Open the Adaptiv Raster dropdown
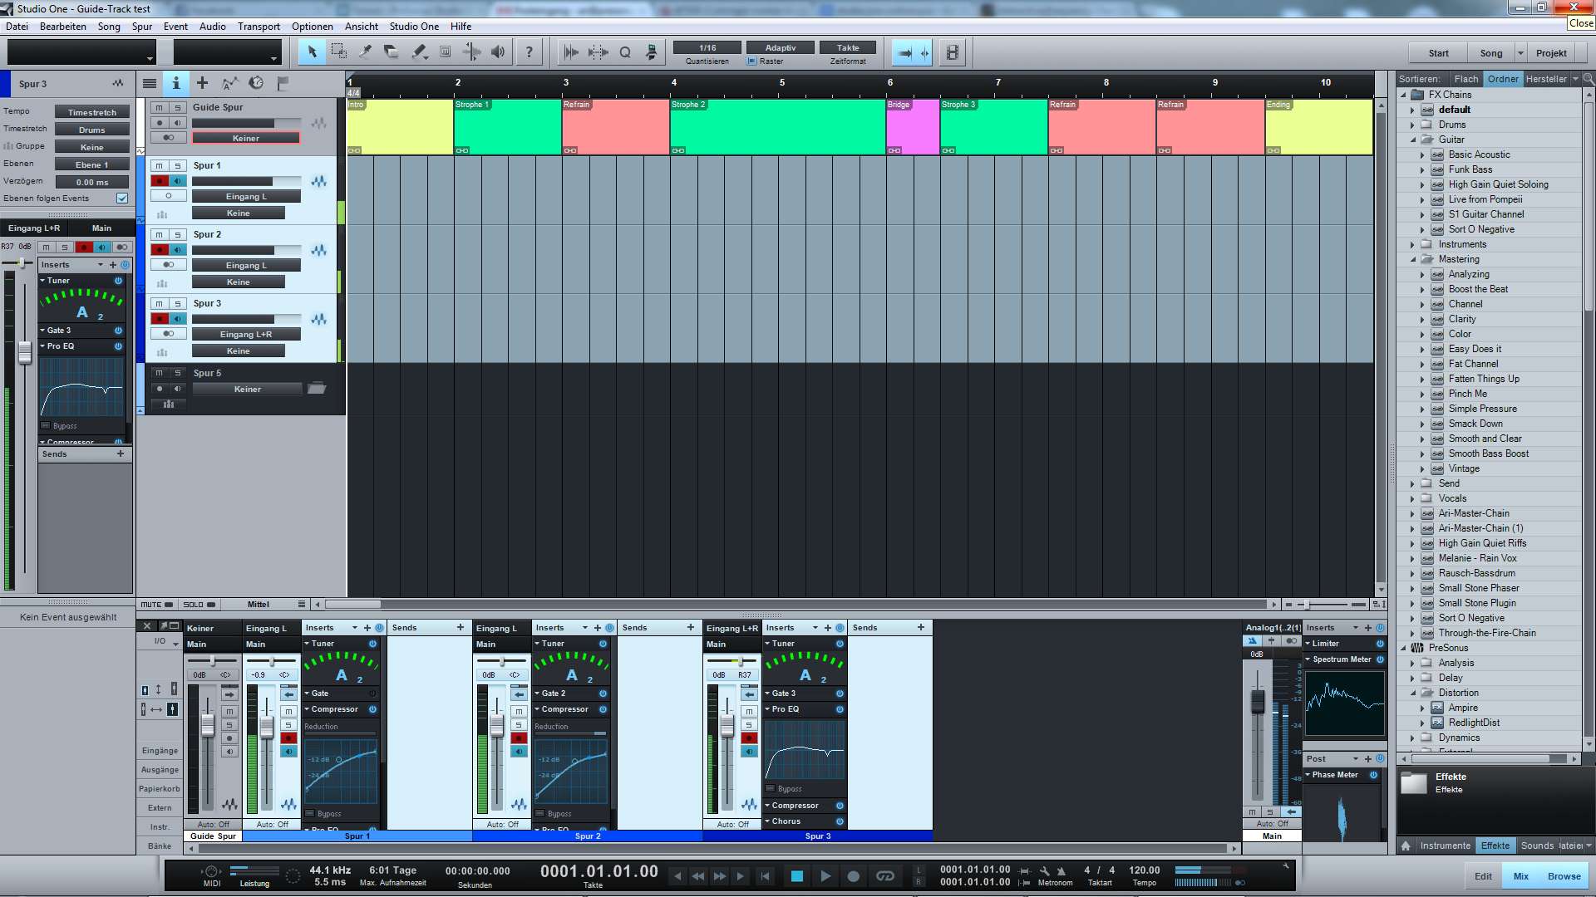Viewport: 1596px width, 897px height. click(x=780, y=48)
